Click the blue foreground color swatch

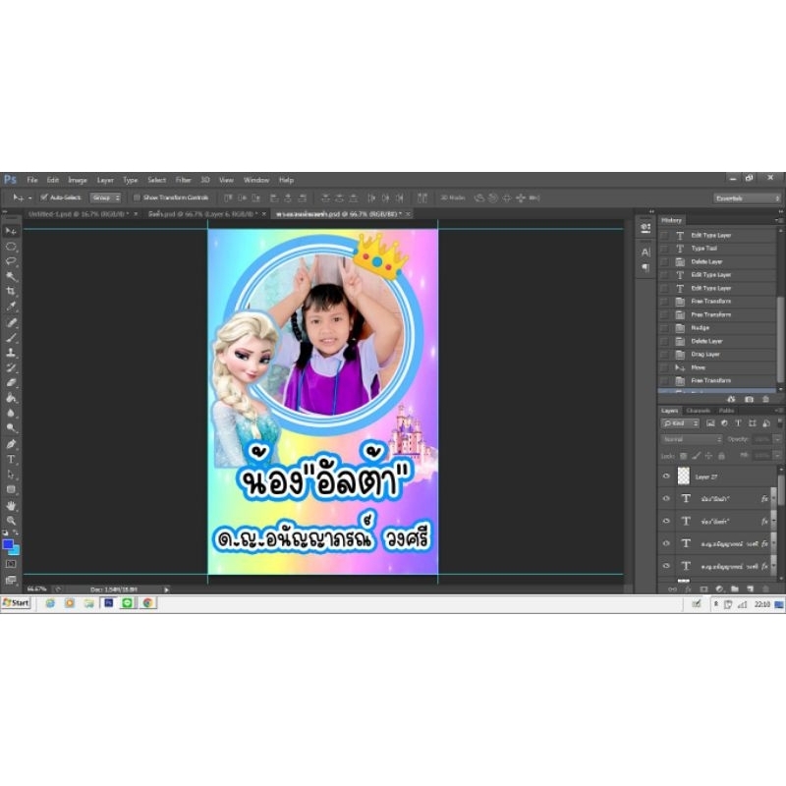tap(7, 544)
